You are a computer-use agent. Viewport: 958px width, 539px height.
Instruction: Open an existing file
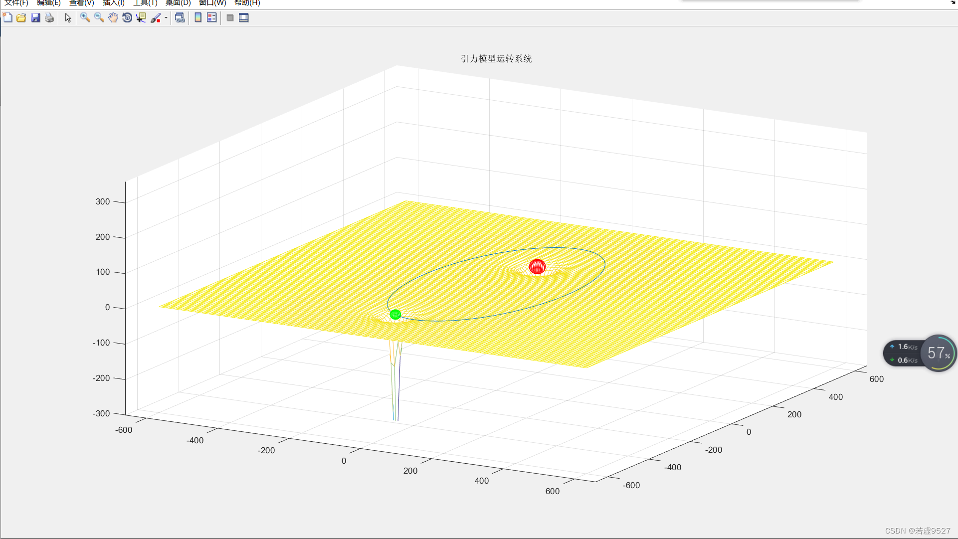click(x=21, y=18)
